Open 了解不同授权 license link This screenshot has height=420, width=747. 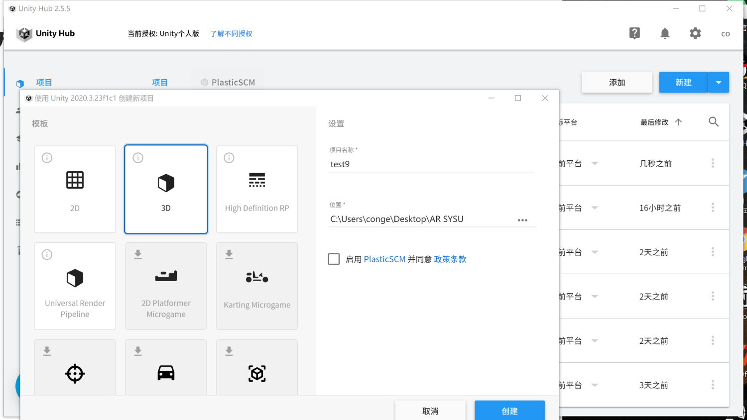pos(231,33)
